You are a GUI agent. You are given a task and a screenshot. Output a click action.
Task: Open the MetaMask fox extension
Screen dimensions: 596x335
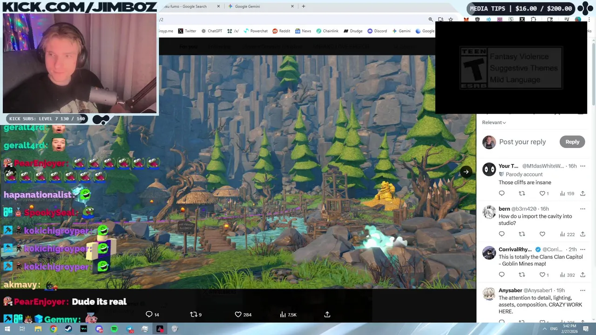(466, 20)
